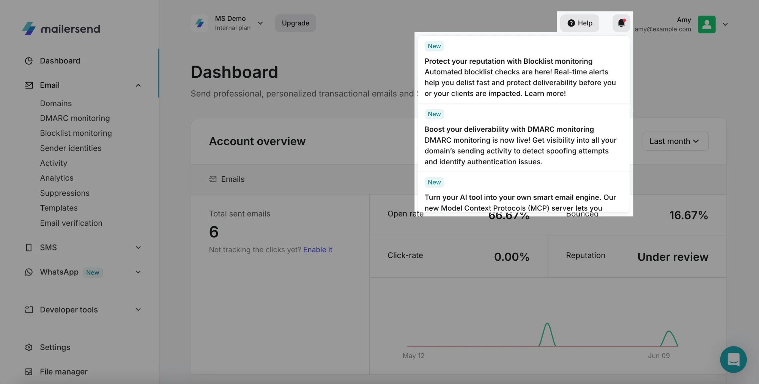This screenshot has height=384, width=759.
Task: Open the MS Demo workspace dropdown
Action: pyautogui.click(x=260, y=23)
